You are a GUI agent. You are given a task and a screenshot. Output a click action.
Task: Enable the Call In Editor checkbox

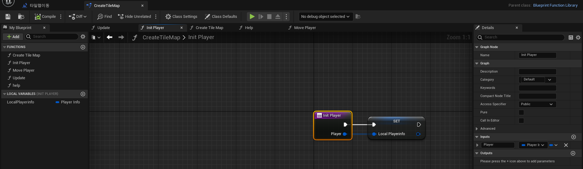click(521, 121)
